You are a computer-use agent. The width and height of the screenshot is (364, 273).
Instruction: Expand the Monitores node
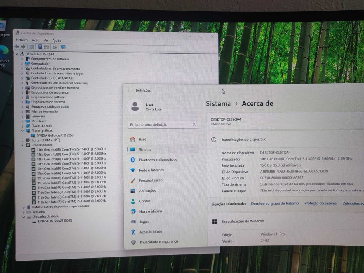tap(23, 121)
